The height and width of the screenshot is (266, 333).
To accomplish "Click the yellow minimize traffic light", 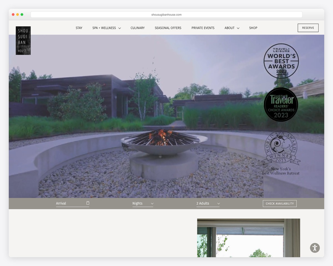I will pyautogui.click(x=17, y=14).
